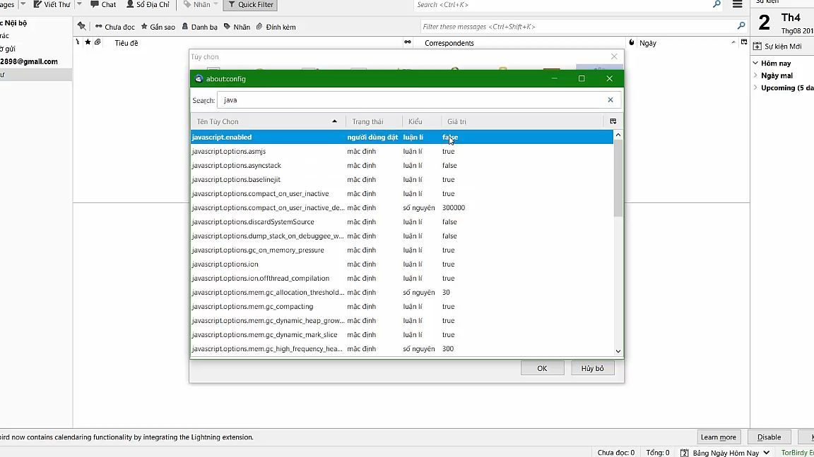Viewport: 814px width, 457px height.
Task: Expand the Ngày mai section
Action: click(x=755, y=75)
